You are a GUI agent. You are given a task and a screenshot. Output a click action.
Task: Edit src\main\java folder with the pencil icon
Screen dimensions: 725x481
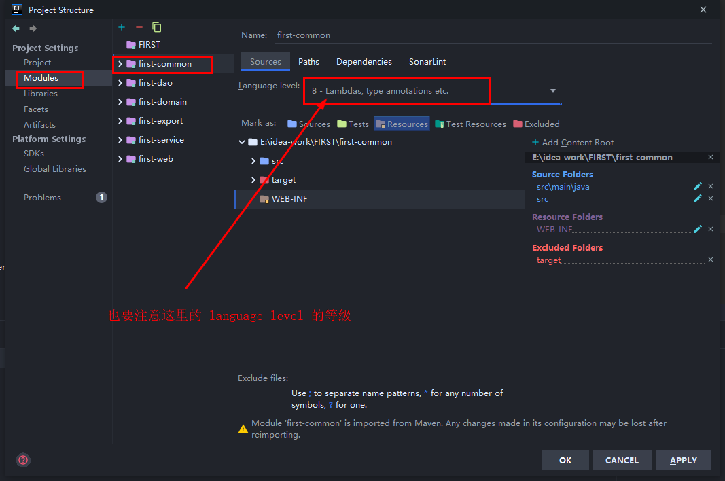699,186
